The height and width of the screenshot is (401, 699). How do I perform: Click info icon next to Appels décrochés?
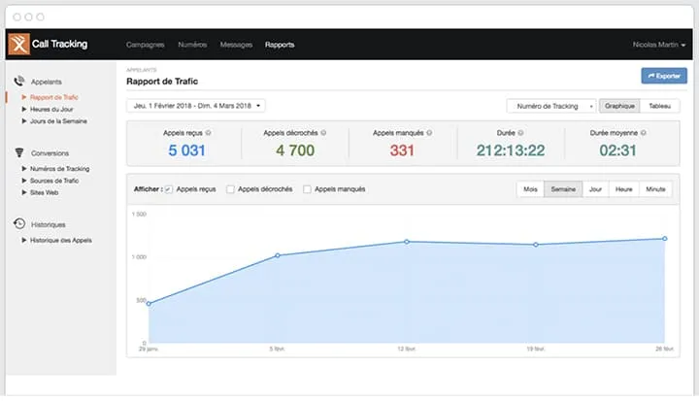pos(323,133)
